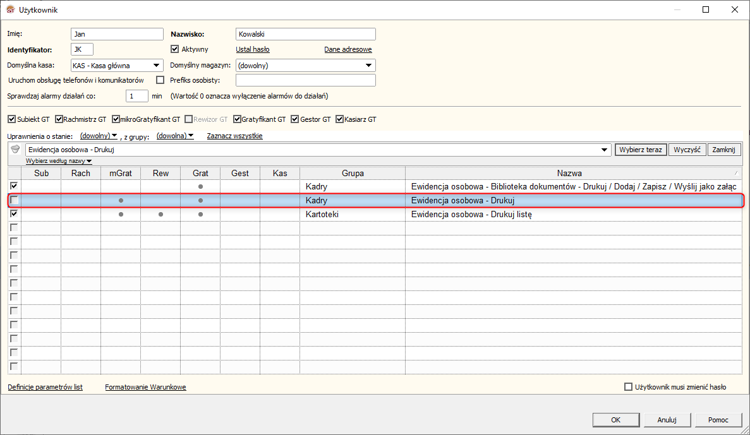Click the Imię input field
This screenshot has height=435, width=750.
click(117, 34)
